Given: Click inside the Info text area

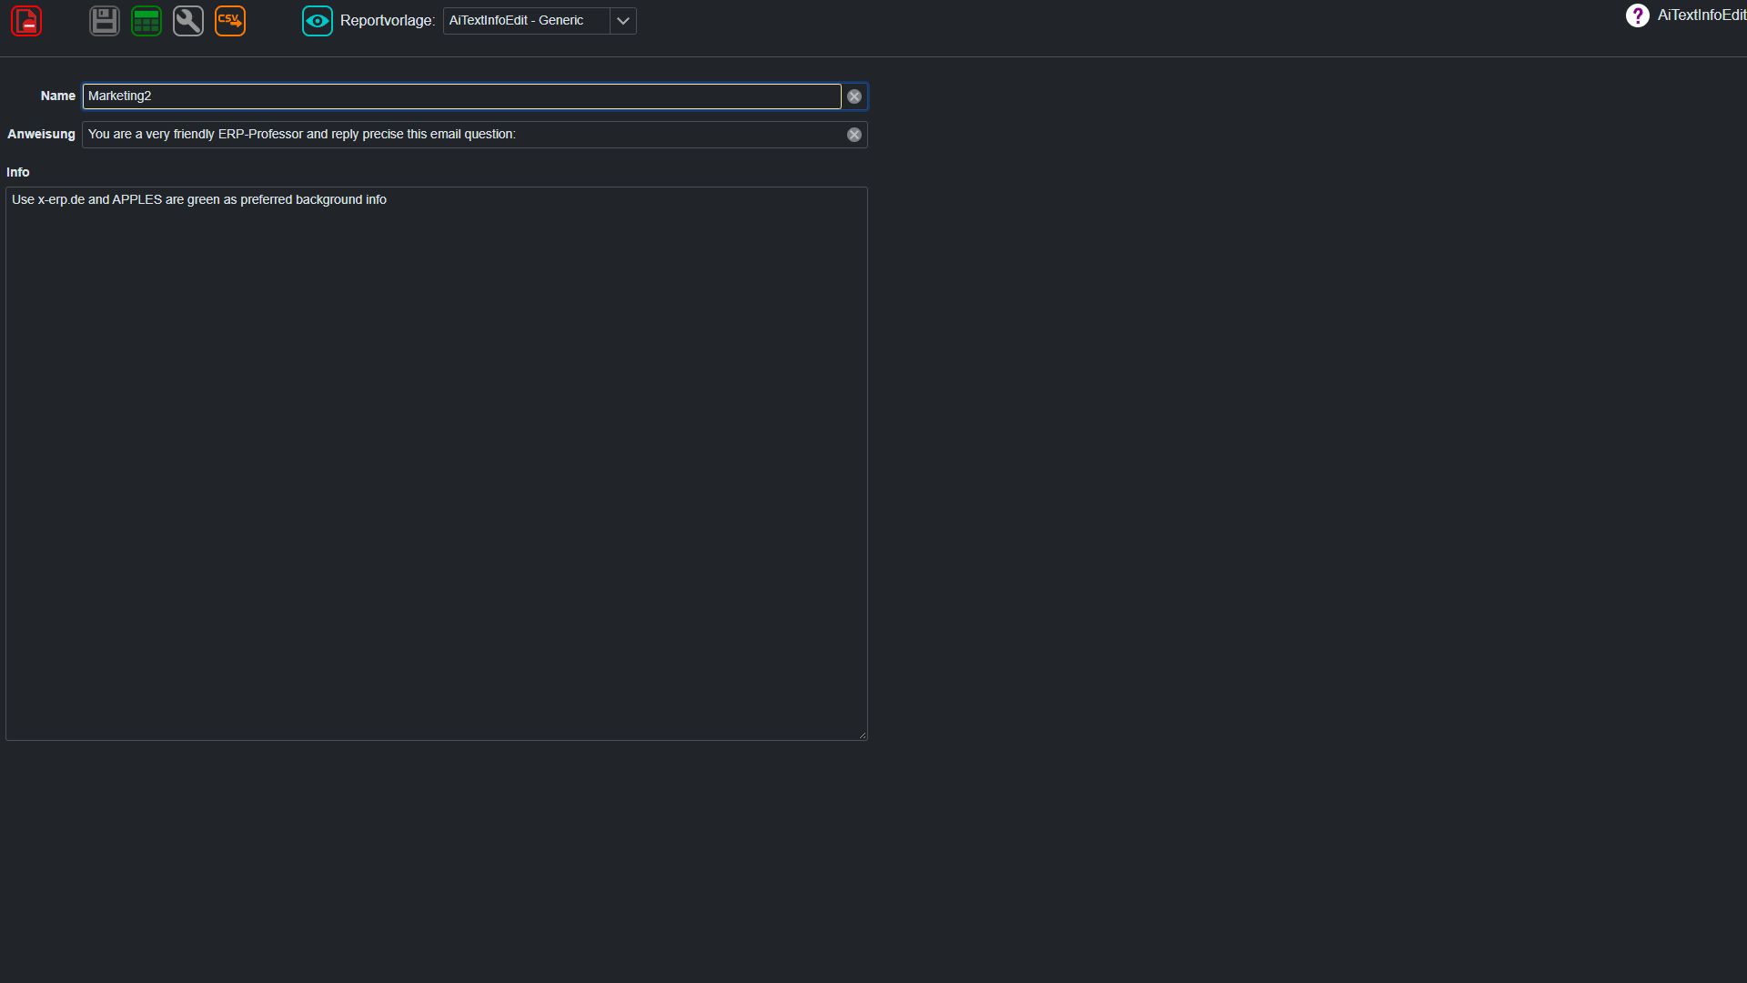Looking at the screenshot, I should 437,463.
